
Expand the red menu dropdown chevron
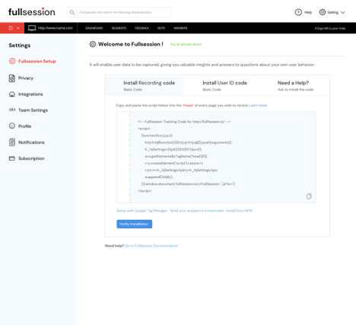(18, 28)
